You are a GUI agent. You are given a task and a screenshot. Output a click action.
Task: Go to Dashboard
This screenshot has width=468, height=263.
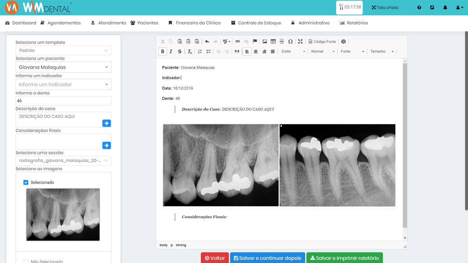[x=21, y=23]
